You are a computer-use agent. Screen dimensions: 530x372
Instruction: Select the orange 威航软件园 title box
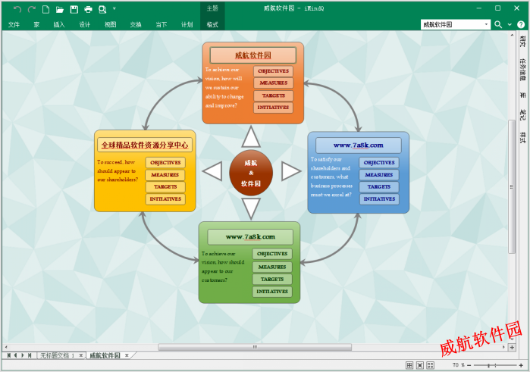(252, 55)
